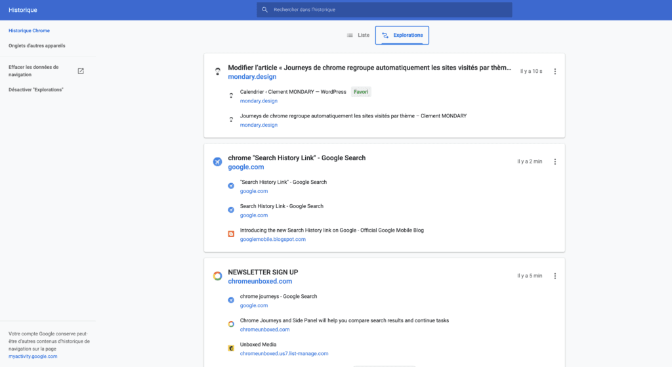Click the search magnifier icon in history bar

(265, 9)
